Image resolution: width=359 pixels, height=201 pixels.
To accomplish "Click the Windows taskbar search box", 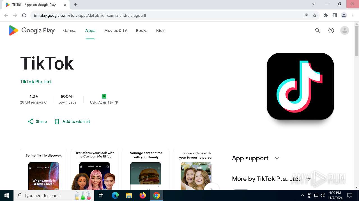I will 54,195.
